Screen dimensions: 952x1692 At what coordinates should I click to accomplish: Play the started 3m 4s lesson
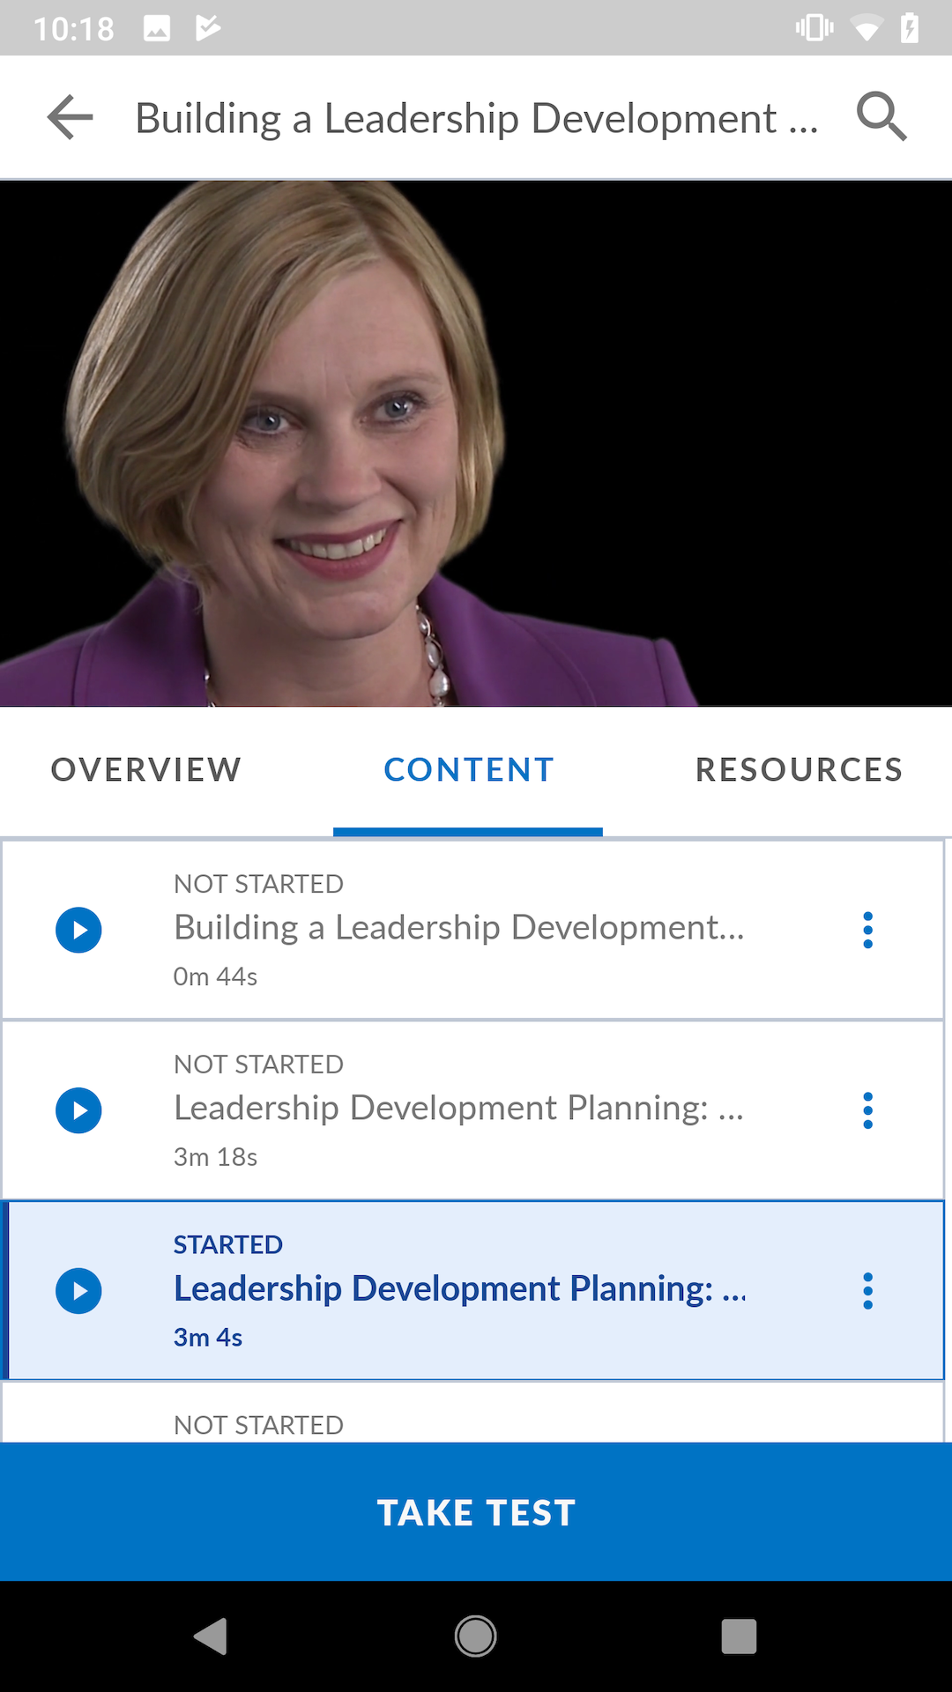click(78, 1291)
